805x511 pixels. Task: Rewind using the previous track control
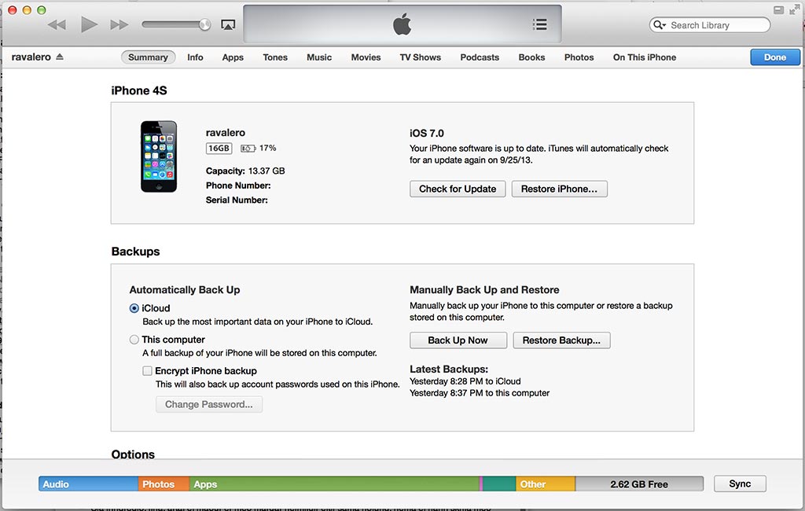tap(57, 24)
